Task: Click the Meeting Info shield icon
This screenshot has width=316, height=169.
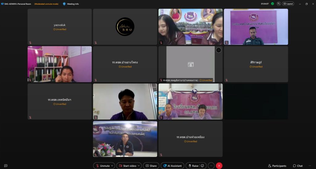Action: (x=64, y=4)
